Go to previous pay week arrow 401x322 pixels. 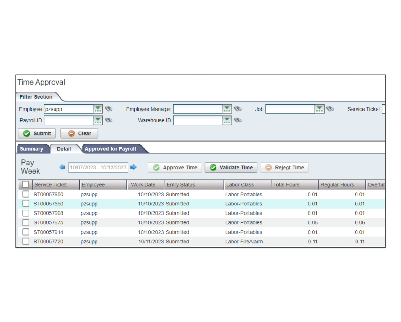pyautogui.click(x=62, y=167)
